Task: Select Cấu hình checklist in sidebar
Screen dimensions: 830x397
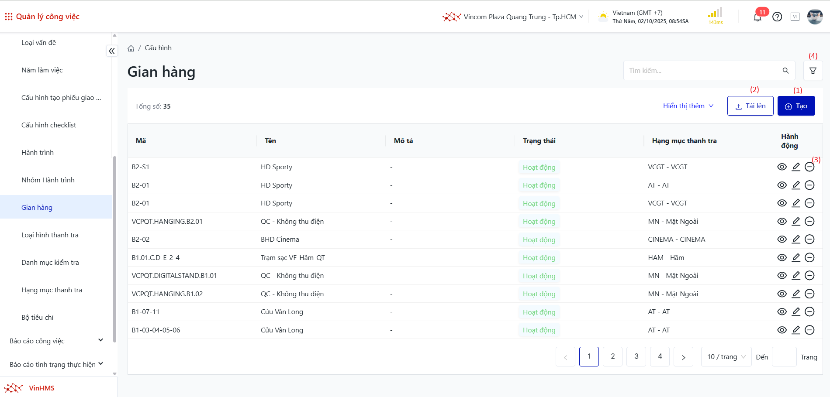Action: point(48,125)
